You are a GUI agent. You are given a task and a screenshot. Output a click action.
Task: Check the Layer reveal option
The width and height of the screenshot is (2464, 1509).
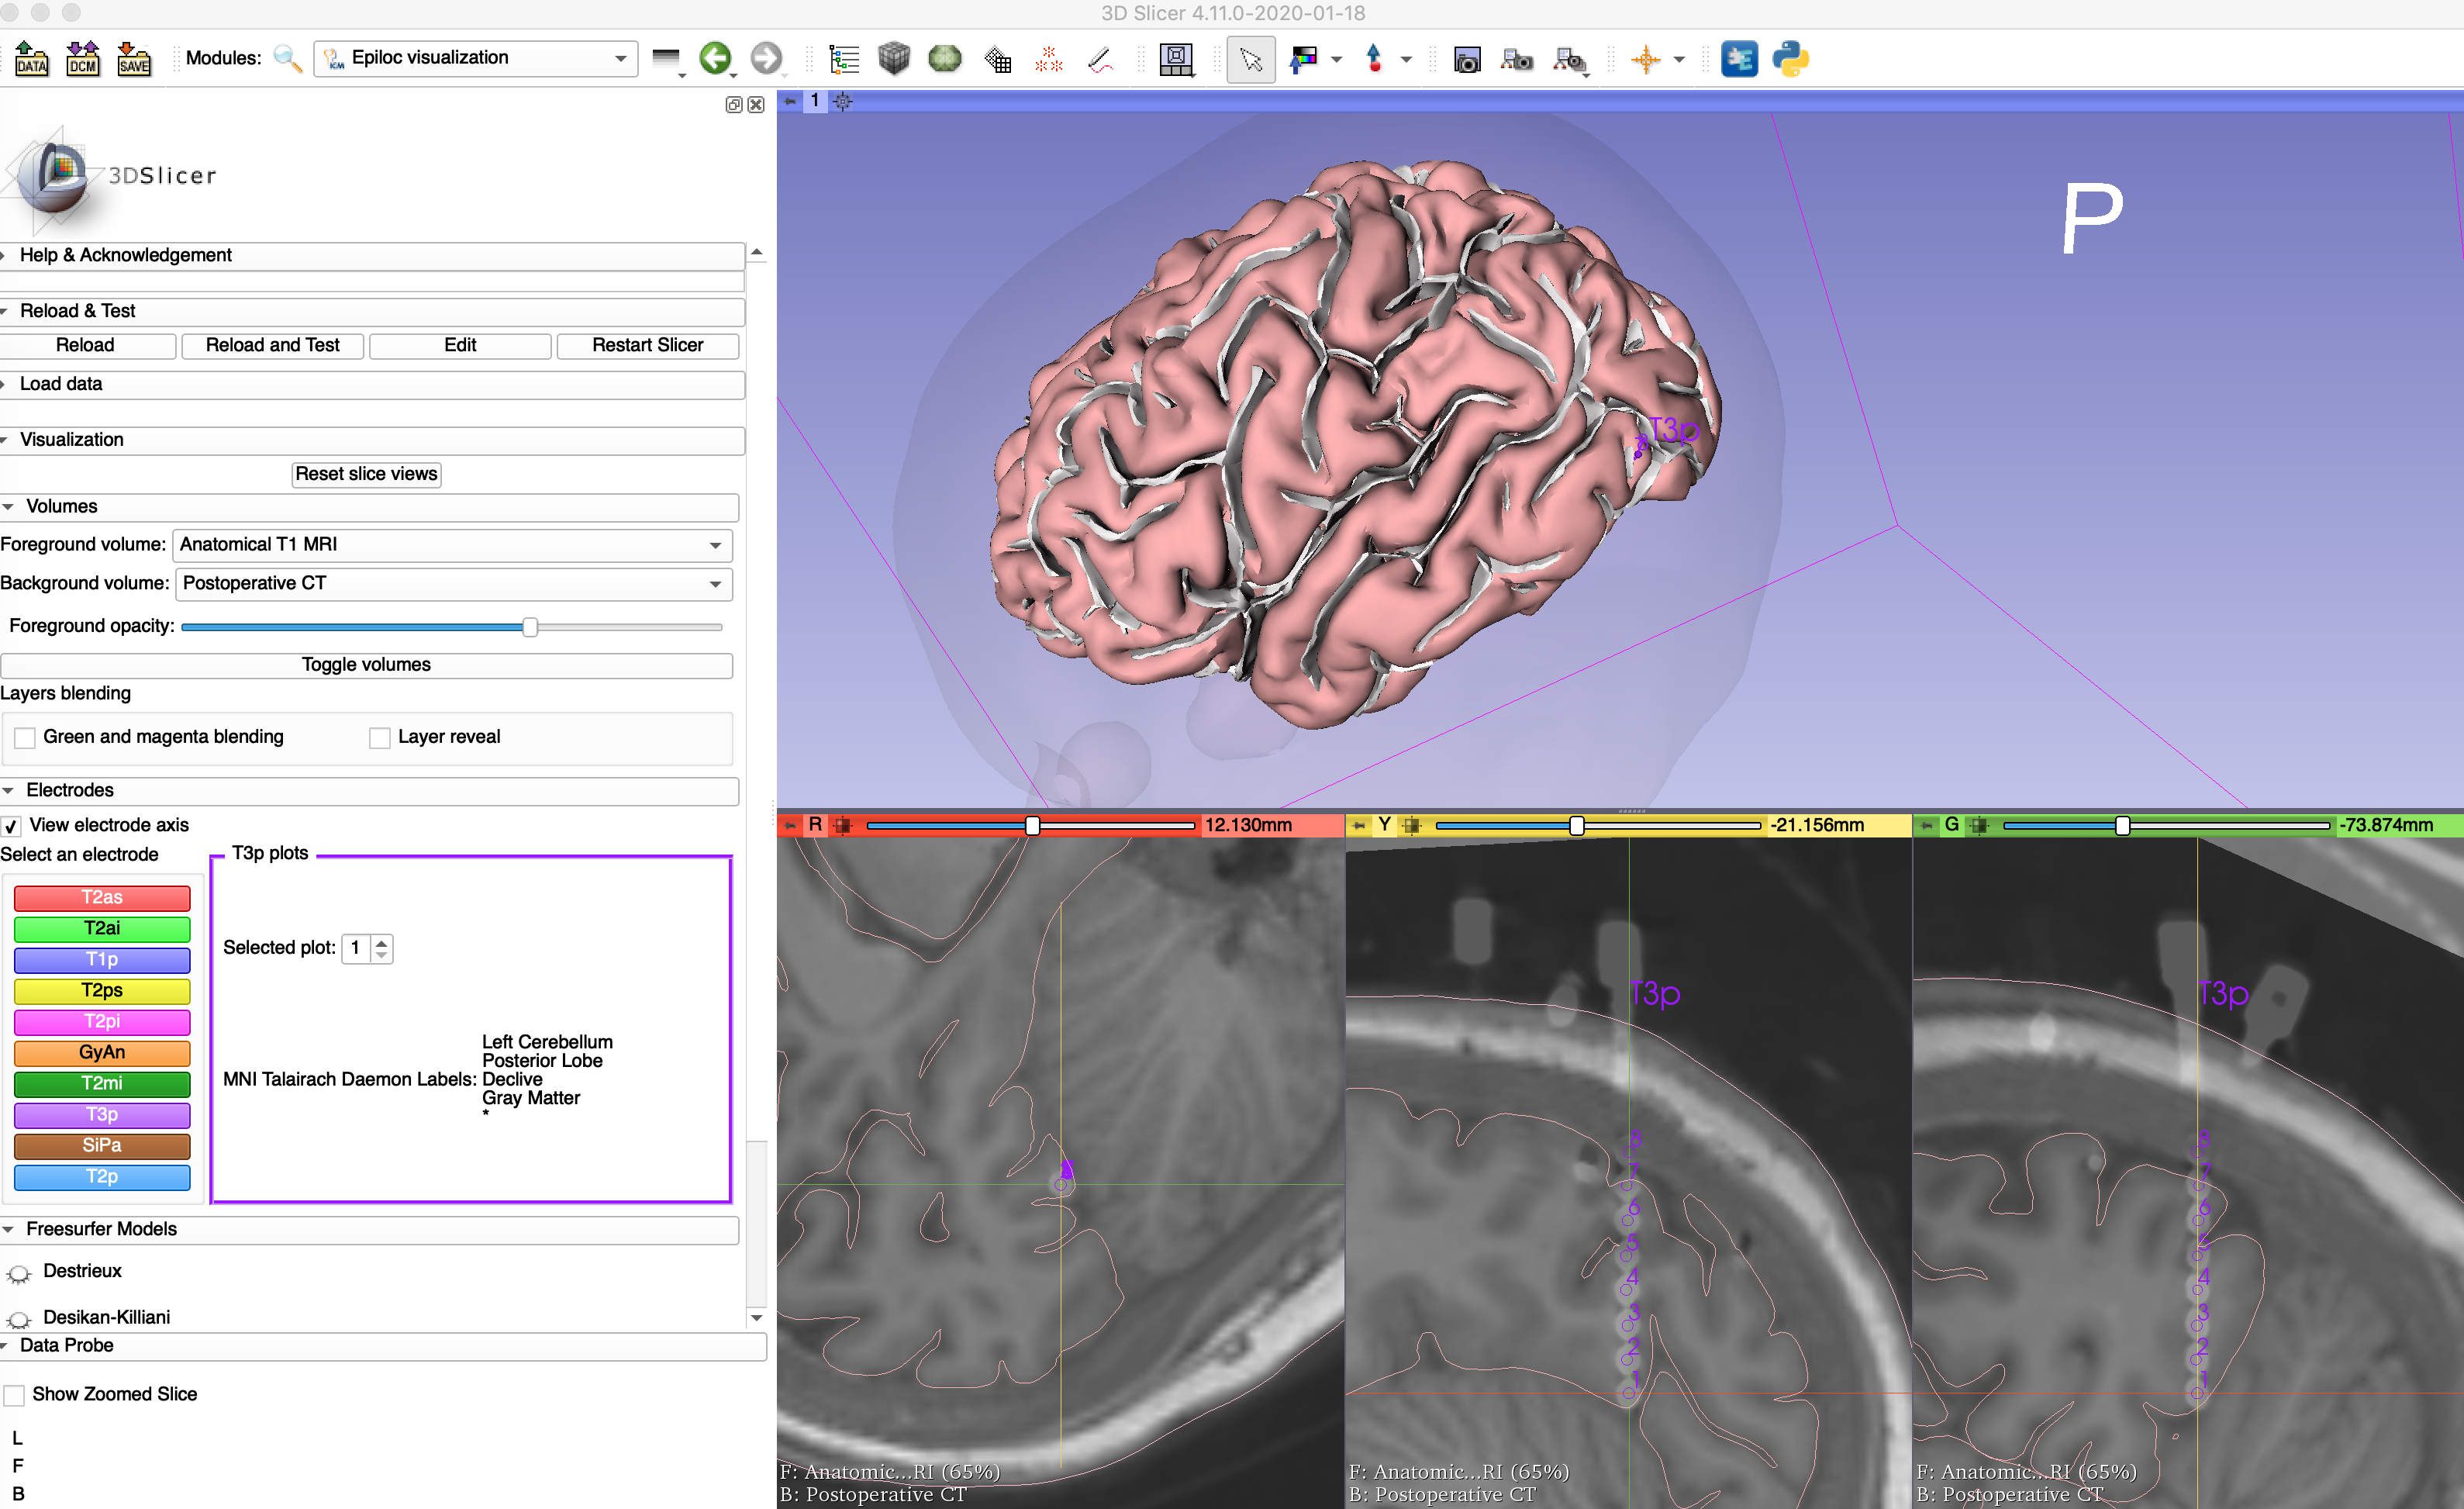380,737
